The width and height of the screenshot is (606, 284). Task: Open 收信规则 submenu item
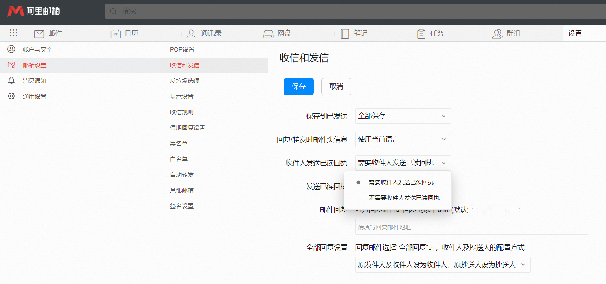click(x=214, y=112)
